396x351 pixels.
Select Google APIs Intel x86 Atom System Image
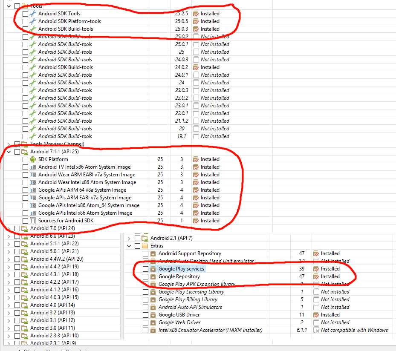(85, 213)
